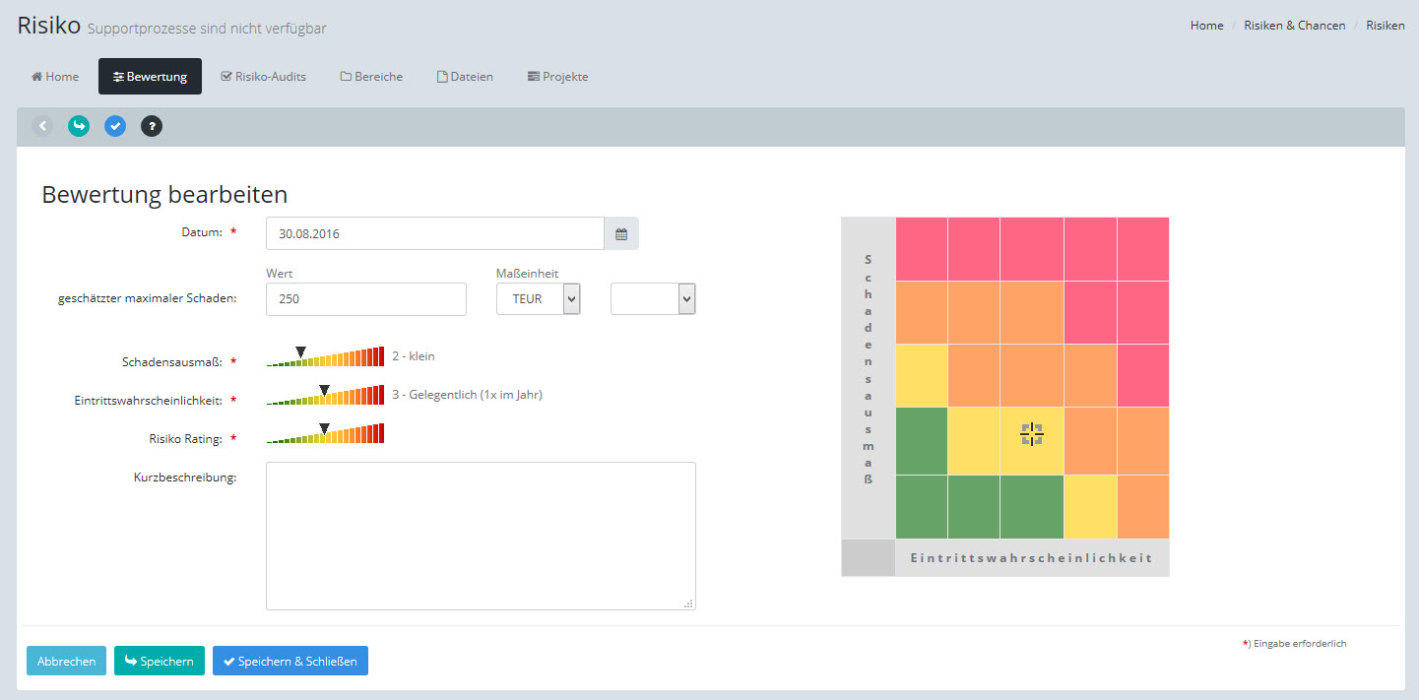Open the Home tab with house icon

click(55, 77)
